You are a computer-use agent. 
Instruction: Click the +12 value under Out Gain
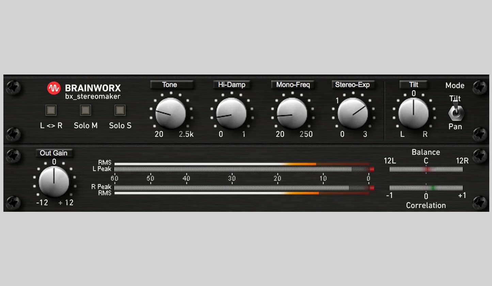(66, 203)
